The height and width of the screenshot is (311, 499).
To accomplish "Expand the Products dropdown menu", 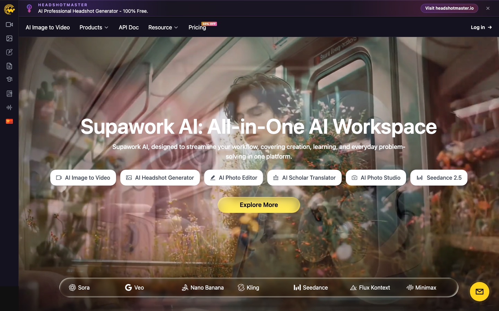I will coord(94,27).
